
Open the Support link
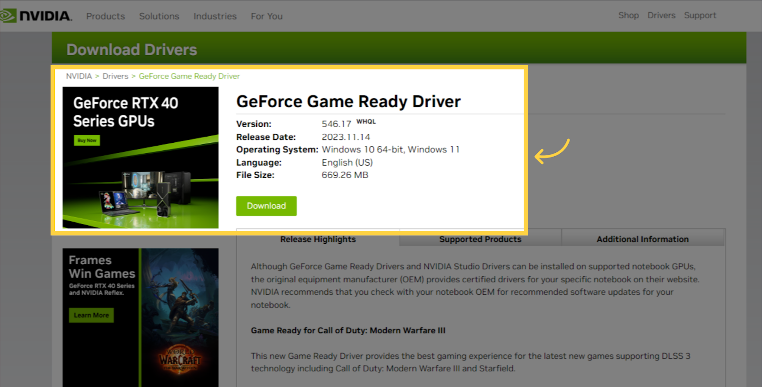pyautogui.click(x=700, y=15)
